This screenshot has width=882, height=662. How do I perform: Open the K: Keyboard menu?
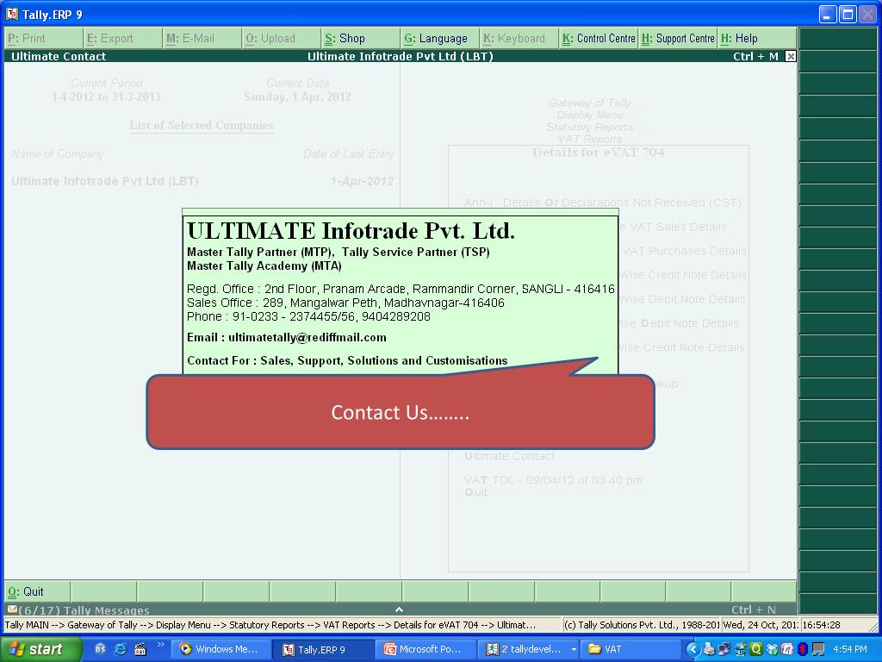[x=519, y=38]
